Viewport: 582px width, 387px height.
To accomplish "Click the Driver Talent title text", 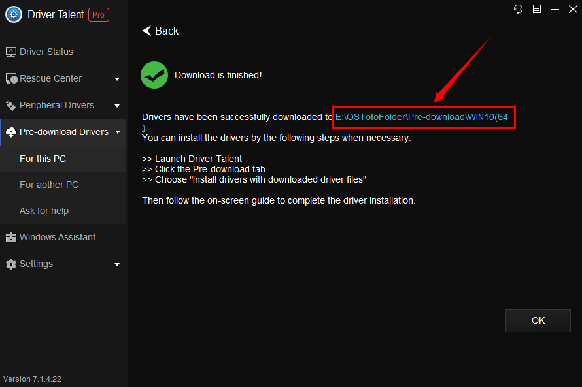I will coord(56,14).
